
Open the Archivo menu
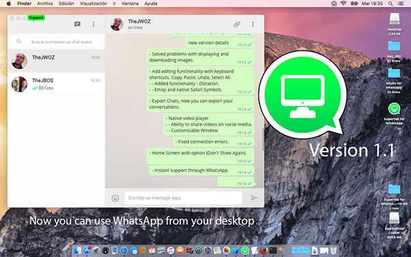[x=45, y=3]
